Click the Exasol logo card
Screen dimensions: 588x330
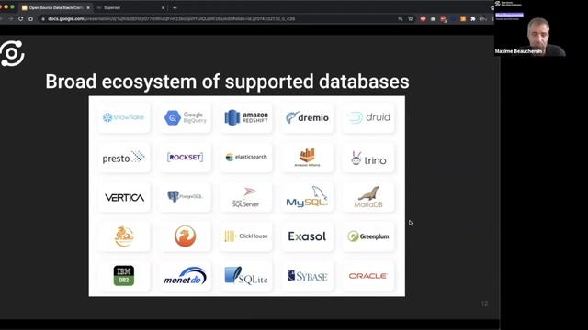(x=307, y=236)
